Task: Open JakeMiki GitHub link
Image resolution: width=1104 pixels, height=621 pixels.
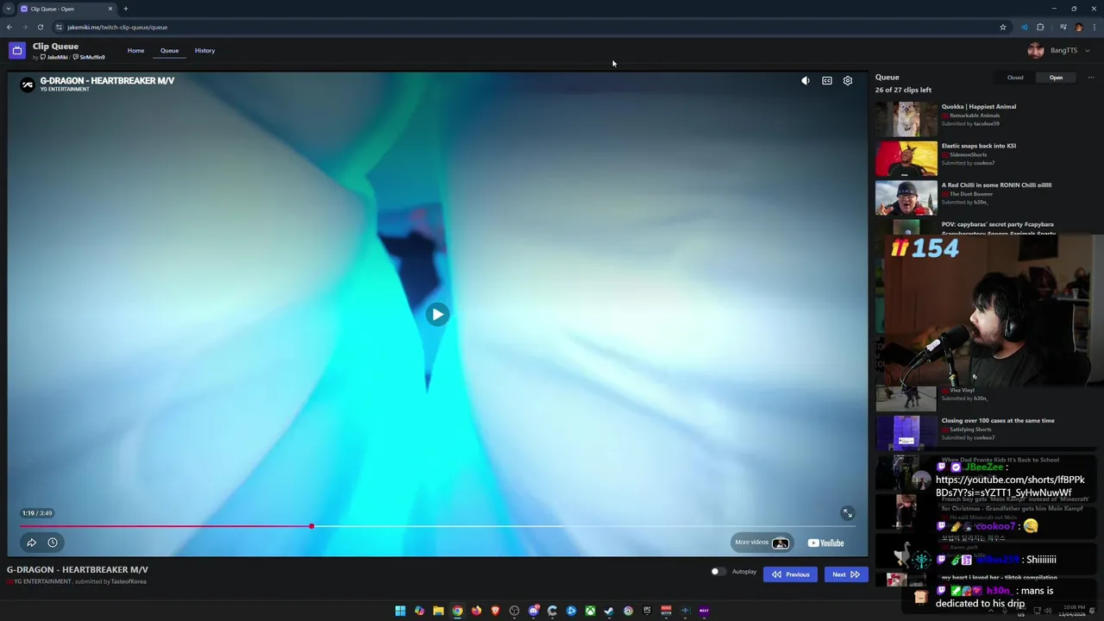Action: point(54,57)
